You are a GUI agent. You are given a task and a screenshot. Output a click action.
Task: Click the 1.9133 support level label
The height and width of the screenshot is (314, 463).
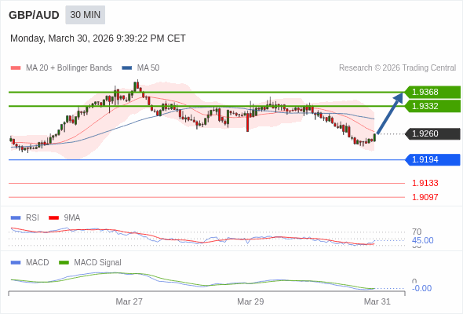(425, 183)
